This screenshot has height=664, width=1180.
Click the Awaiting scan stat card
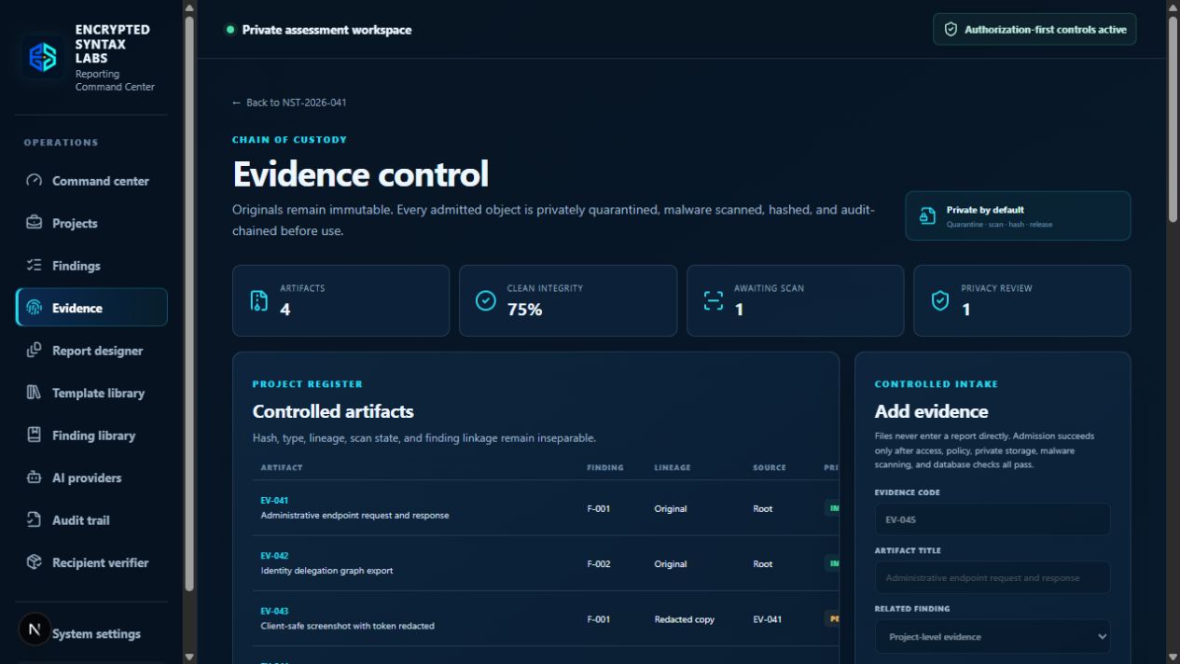[795, 300]
